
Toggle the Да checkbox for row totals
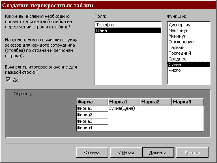(x=8, y=80)
